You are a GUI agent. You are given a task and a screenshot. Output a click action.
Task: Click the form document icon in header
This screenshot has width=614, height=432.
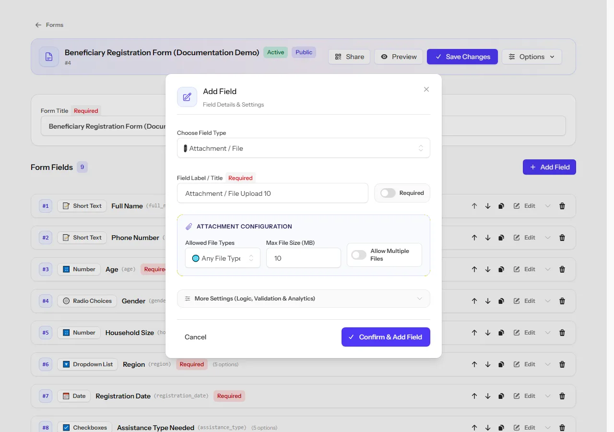(49, 57)
